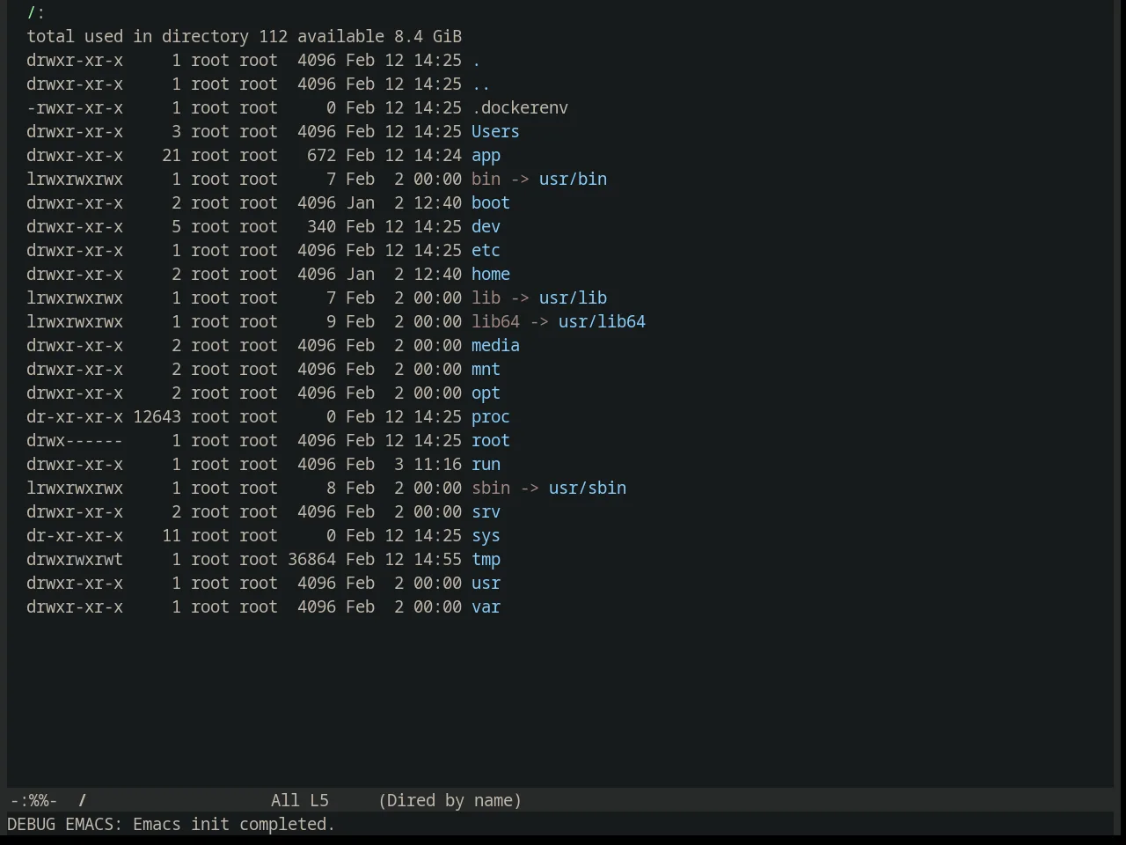Click the '(Dired by name)' mode indicator
Viewport: 1126px width, 845px height.
(x=450, y=800)
